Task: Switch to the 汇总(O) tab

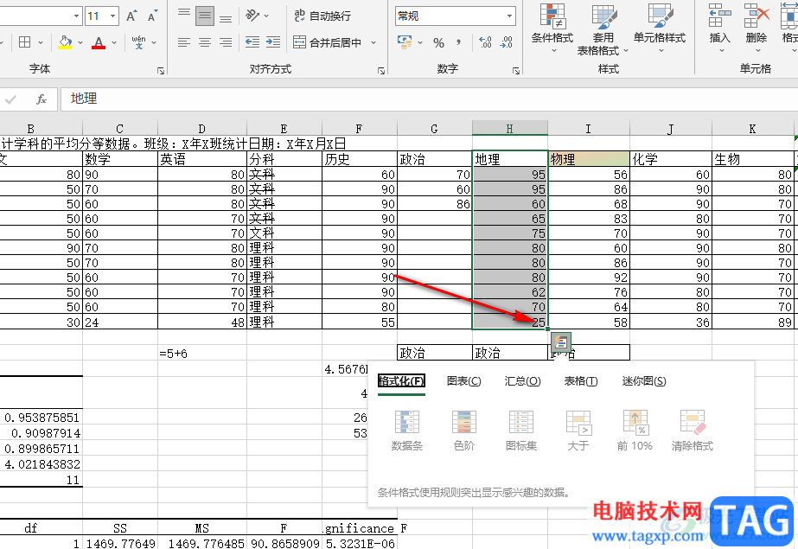Action: click(x=523, y=381)
